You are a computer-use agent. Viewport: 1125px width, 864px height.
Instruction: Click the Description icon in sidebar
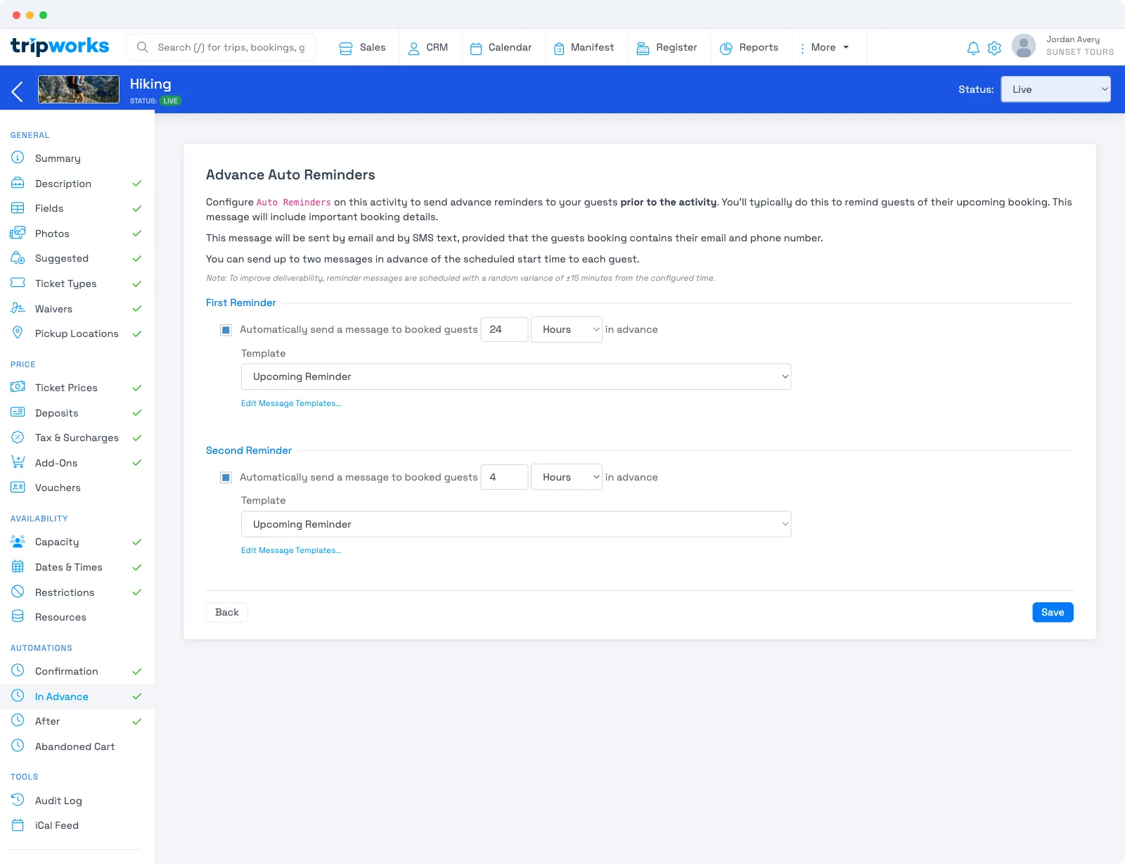tap(18, 183)
